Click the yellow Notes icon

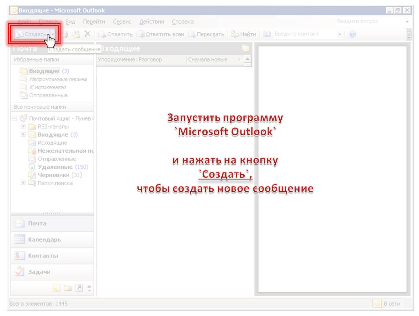click(56, 288)
